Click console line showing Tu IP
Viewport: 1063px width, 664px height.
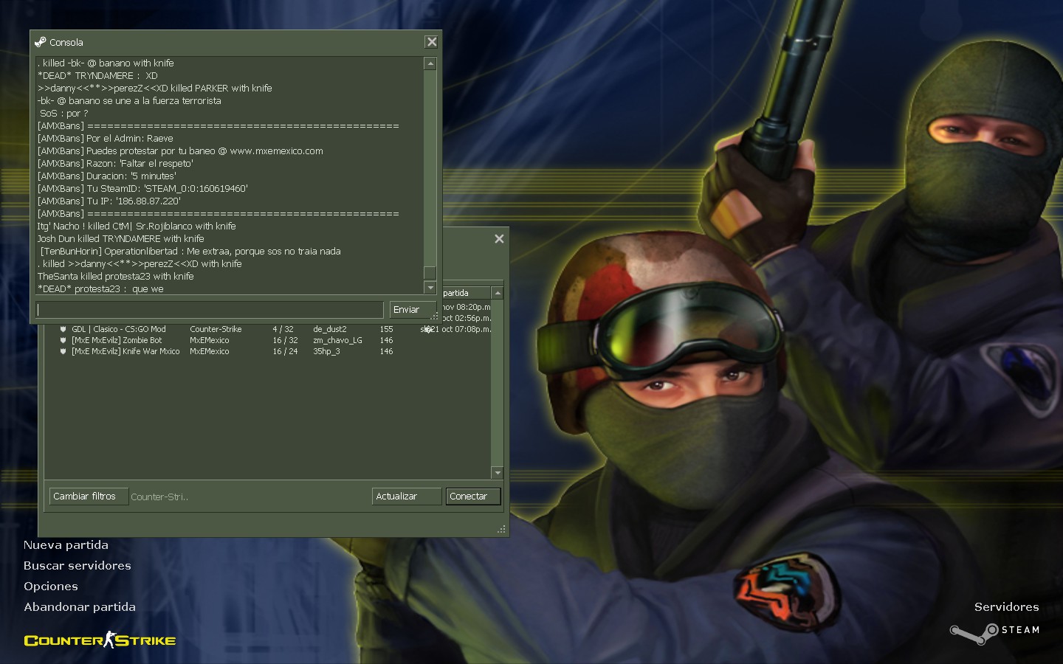click(109, 201)
